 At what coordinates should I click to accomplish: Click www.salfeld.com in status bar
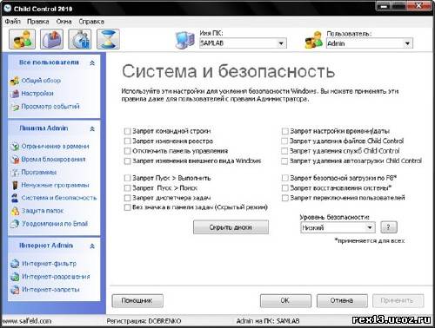pos(27,321)
